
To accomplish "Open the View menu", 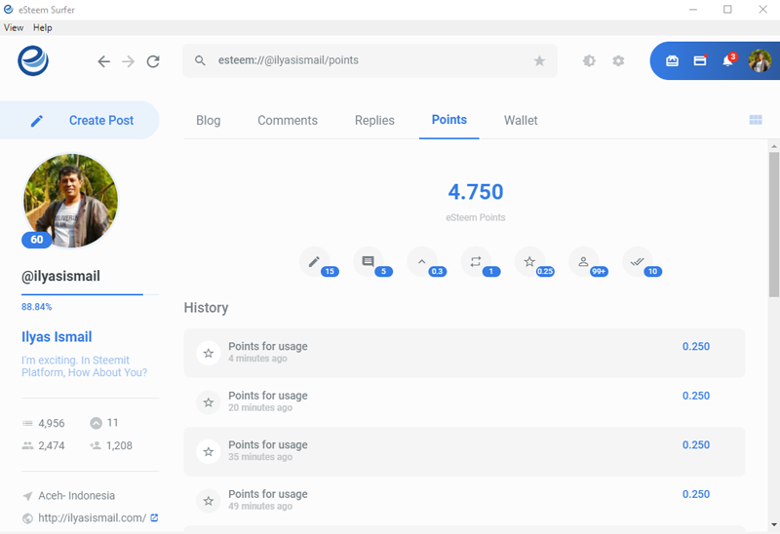I will [14, 27].
